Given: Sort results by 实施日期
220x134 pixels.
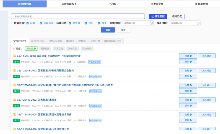Looking at the screenshot, I should coord(87,49).
